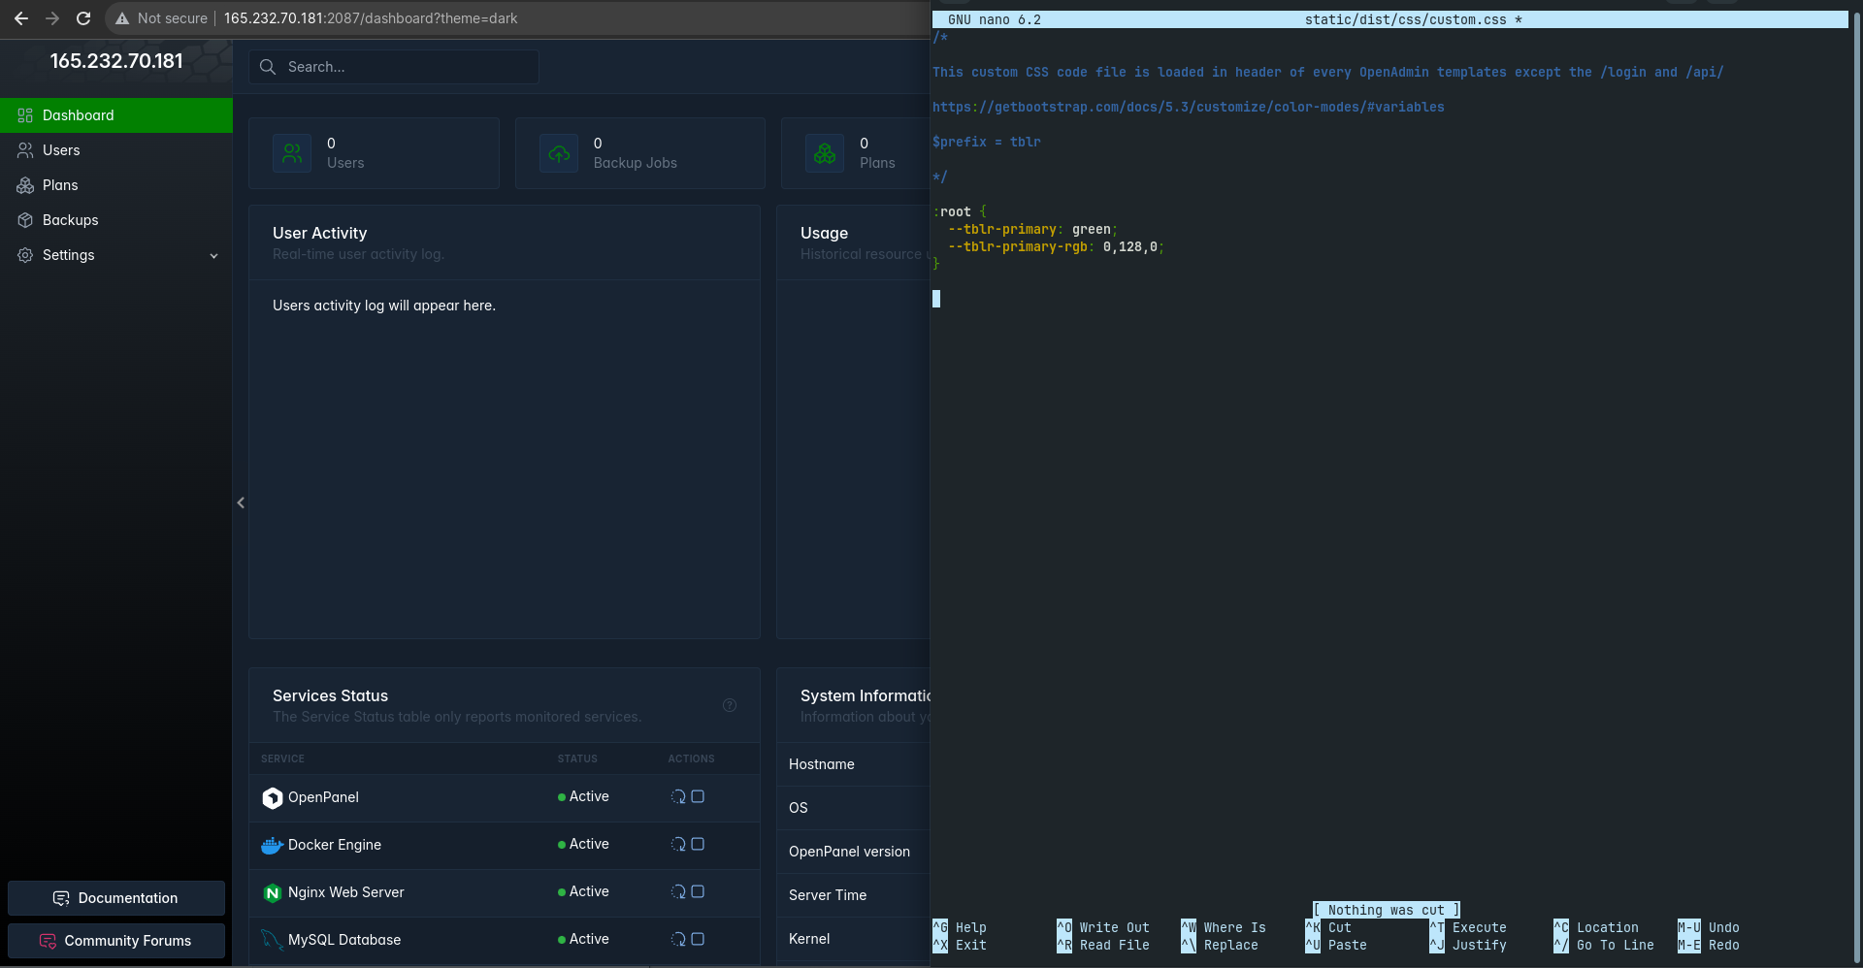Click the Users count card icon
Viewport: 1863px width, 968px height.
pyautogui.click(x=292, y=153)
